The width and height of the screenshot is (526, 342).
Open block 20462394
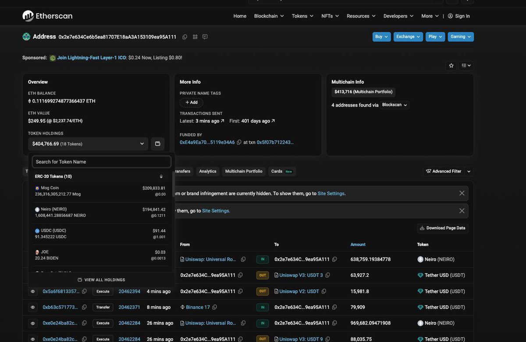click(x=129, y=291)
